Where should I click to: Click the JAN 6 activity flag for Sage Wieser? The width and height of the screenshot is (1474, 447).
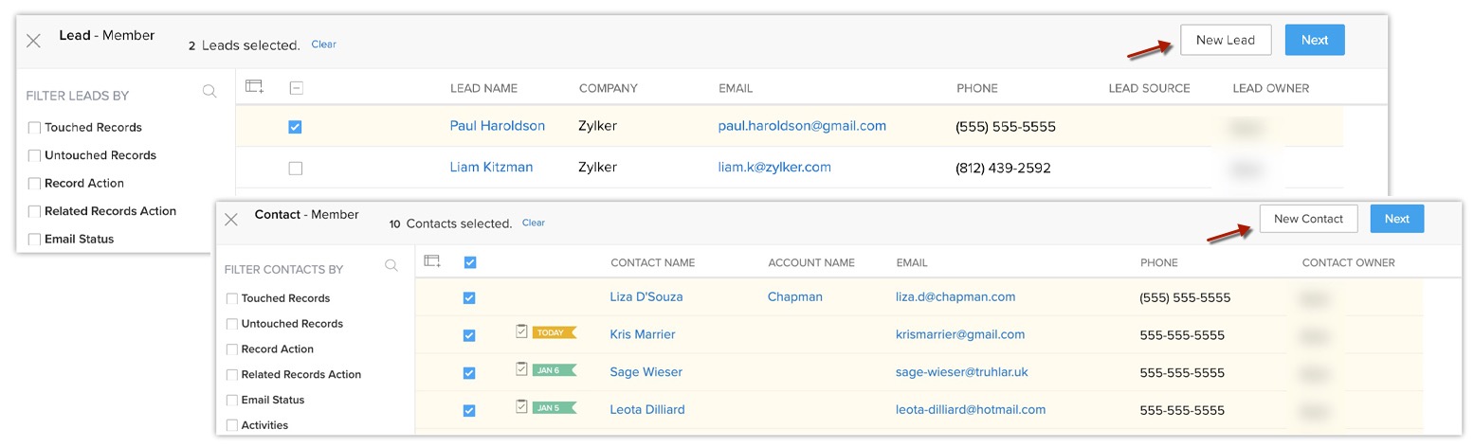(x=553, y=370)
